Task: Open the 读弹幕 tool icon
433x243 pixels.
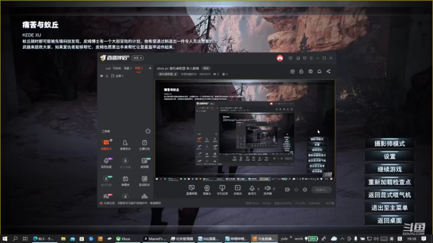Action: pyautogui.click(x=144, y=163)
